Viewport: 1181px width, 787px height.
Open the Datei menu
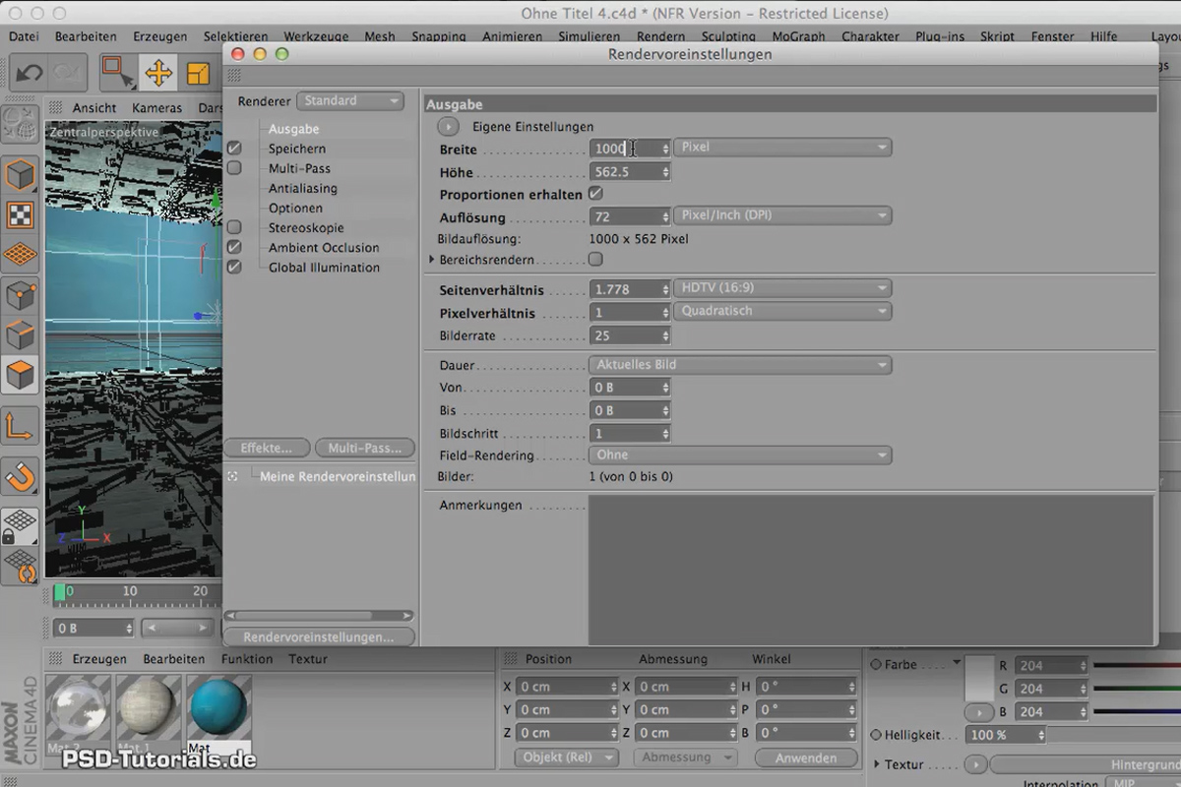pos(24,36)
